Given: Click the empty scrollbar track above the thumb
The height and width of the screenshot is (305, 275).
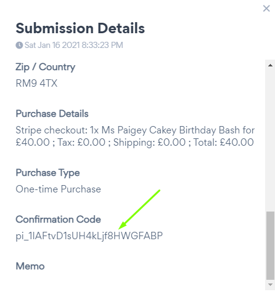Looking at the screenshot, I should pos(270,140).
